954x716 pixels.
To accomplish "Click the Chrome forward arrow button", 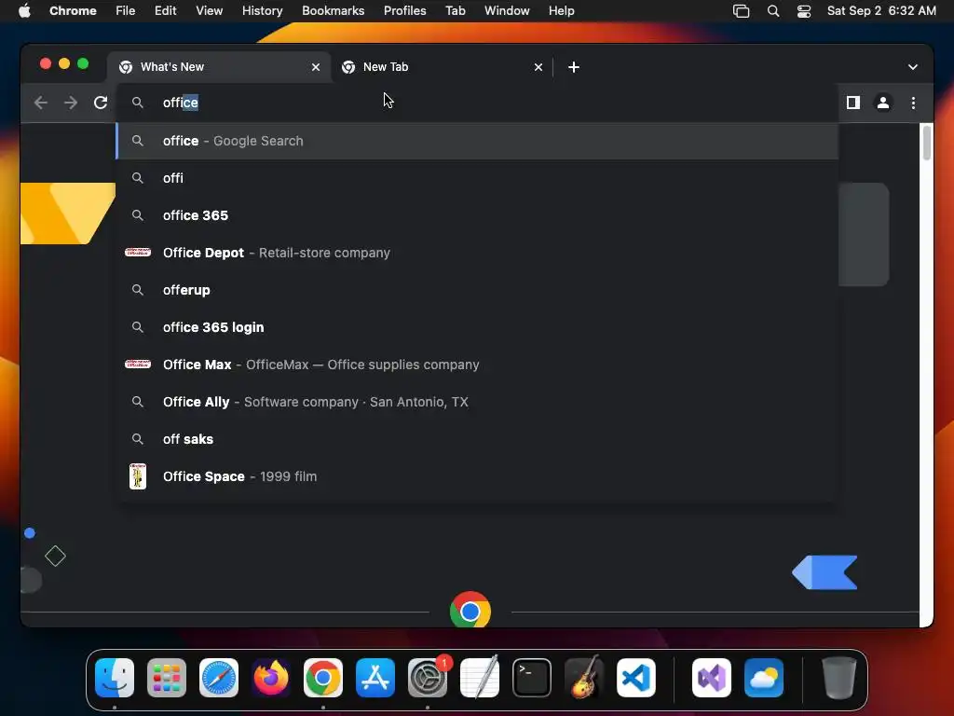I will [71, 103].
